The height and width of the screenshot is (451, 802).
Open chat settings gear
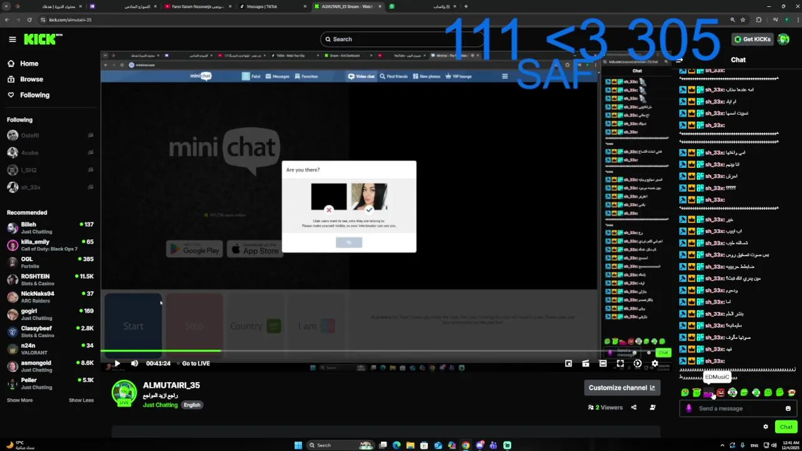point(765,427)
